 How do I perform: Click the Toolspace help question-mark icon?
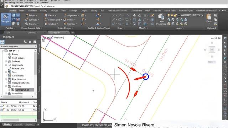coord(35,42)
